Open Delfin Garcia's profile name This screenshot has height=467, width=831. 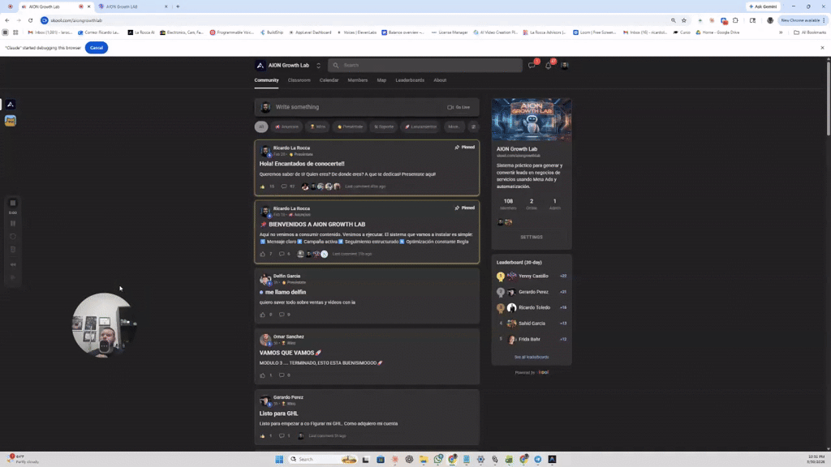(286, 276)
